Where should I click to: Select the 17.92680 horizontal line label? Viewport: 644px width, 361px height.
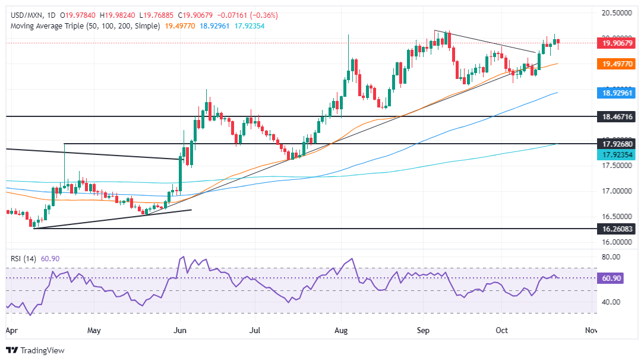tap(617, 144)
